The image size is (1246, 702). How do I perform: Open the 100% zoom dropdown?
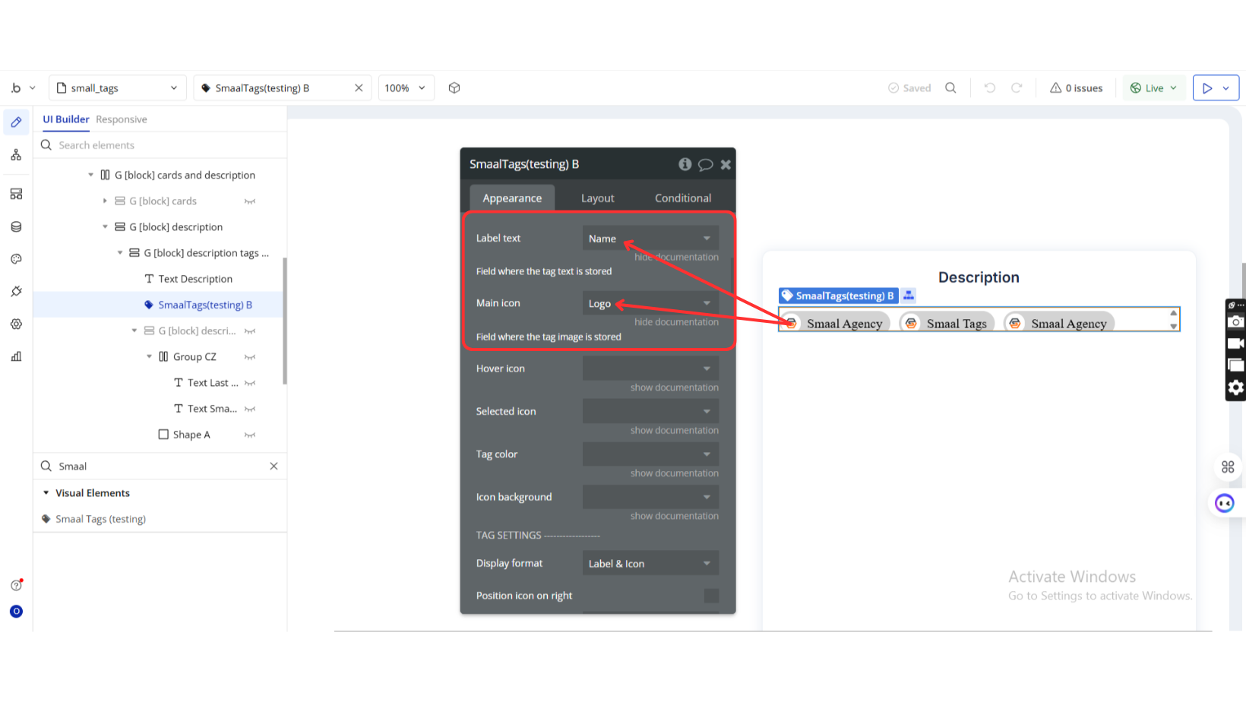(x=406, y=88)
